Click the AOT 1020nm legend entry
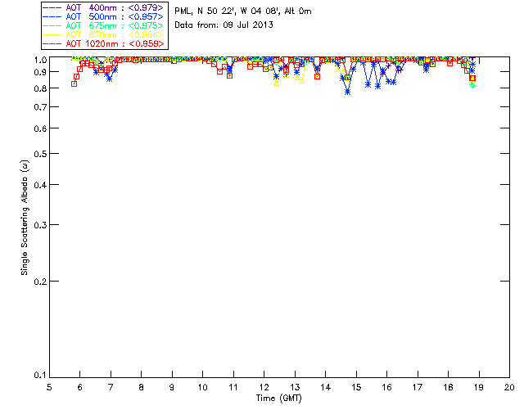Viewport: 524px width, 419px height. tap(103, 43)
